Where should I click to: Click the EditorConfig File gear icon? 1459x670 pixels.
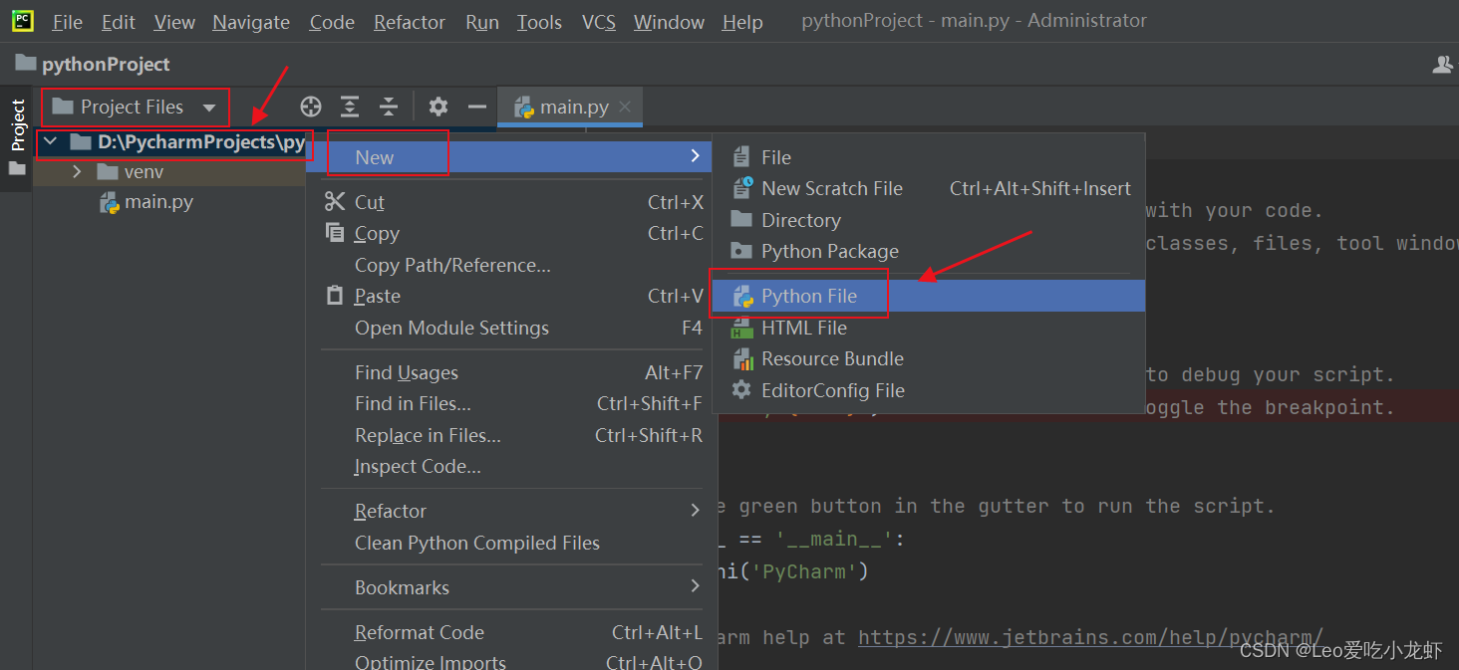pyautogui.click(x=741, y=390)
